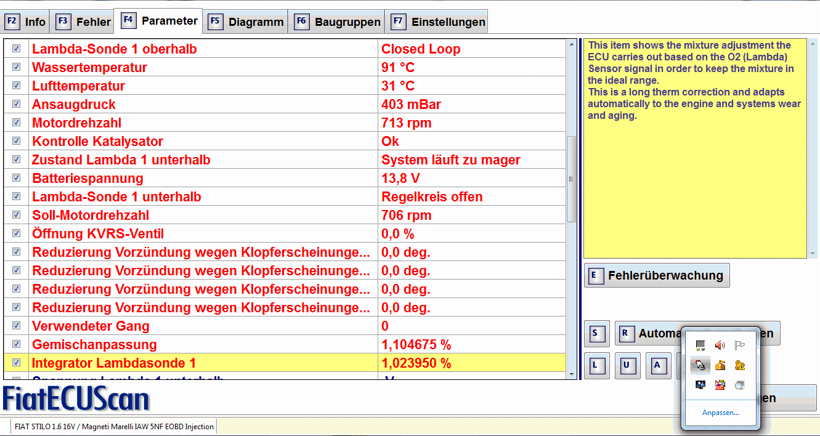Click the parameter list scroll-up arrow
The width and height of the screenshot is (820, 436).
pos(571,44)
